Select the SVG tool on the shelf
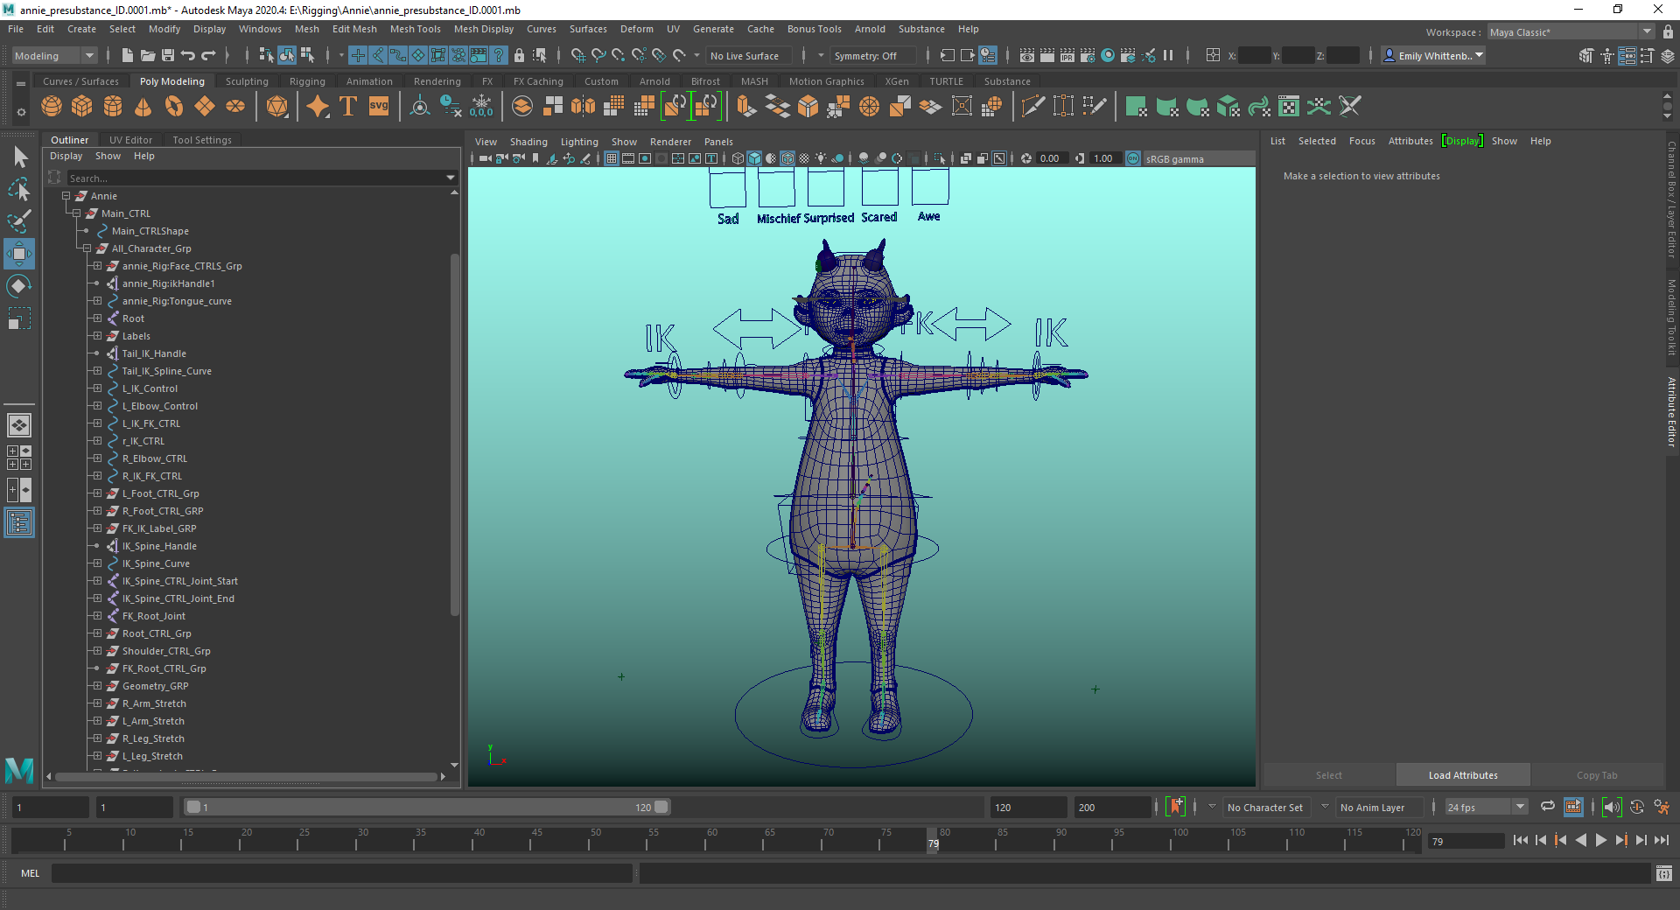 coord(378,106)
